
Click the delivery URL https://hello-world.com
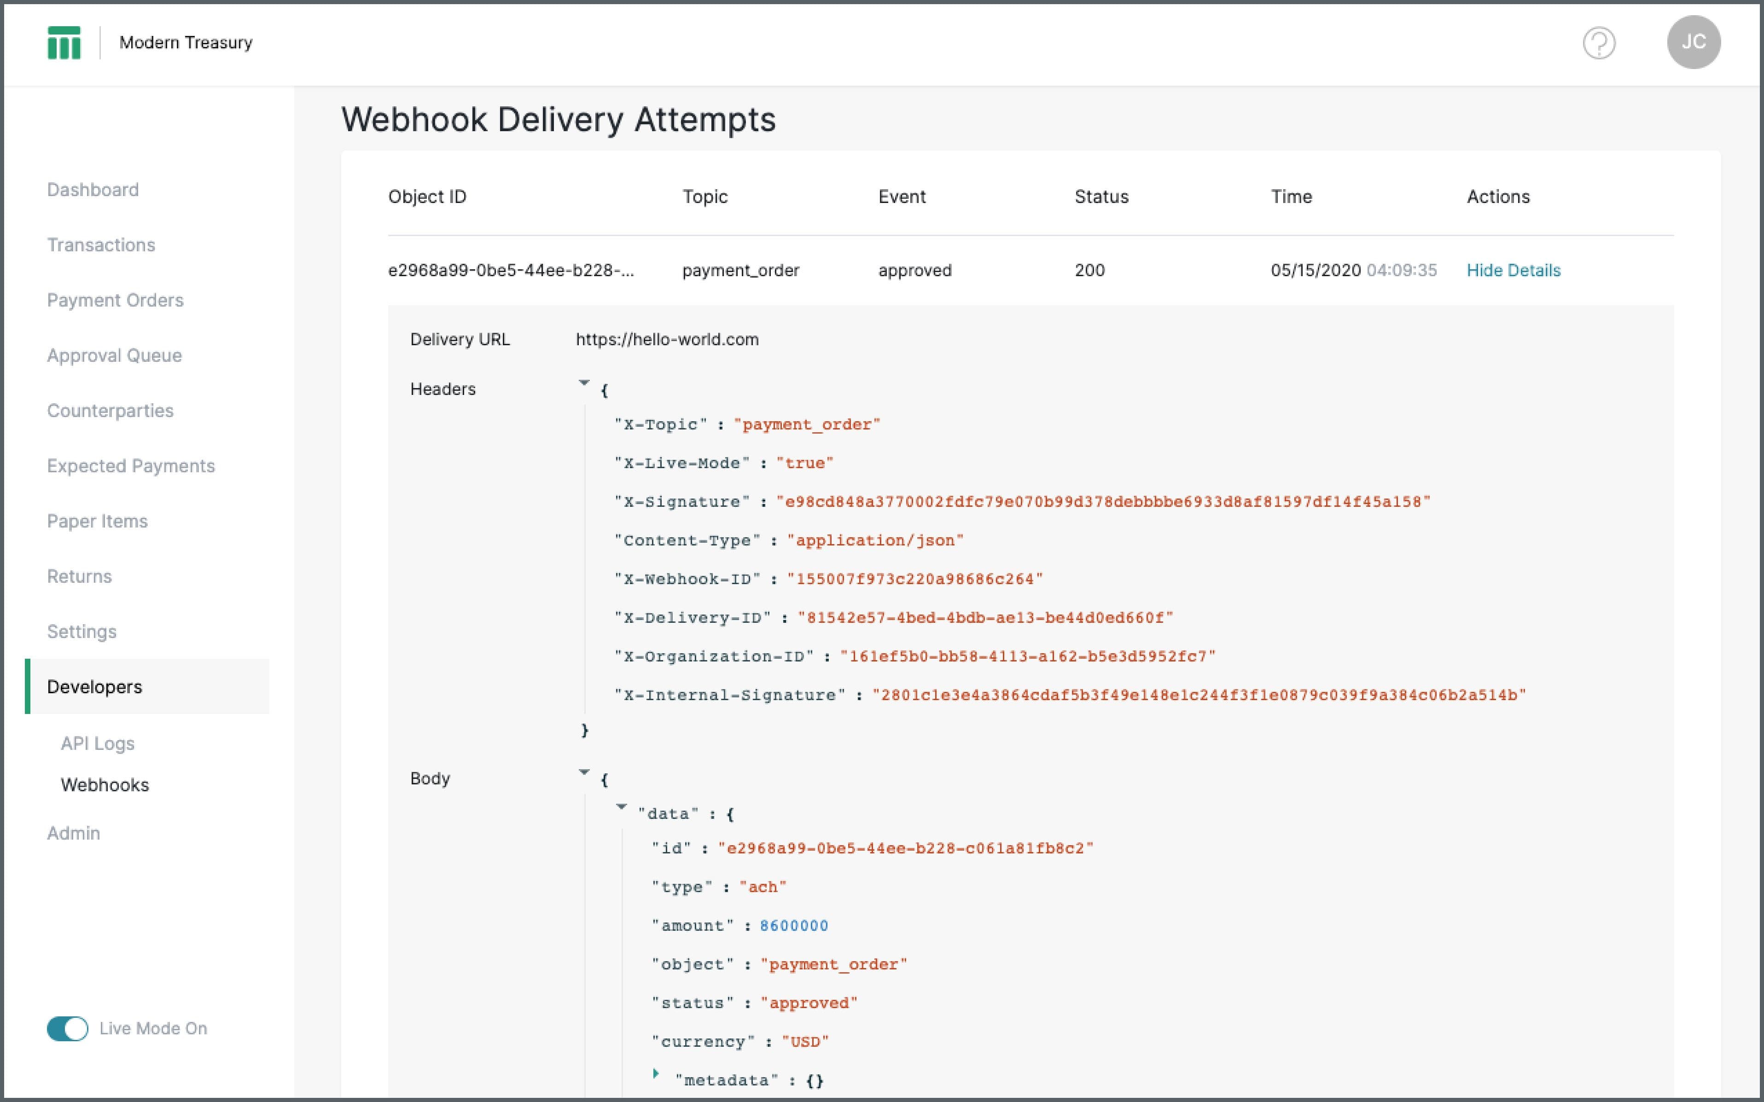point(667,339)
